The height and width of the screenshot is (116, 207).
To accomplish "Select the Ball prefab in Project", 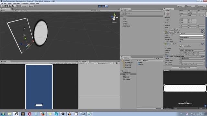I will pyautogui.click(x=140, y=63).
